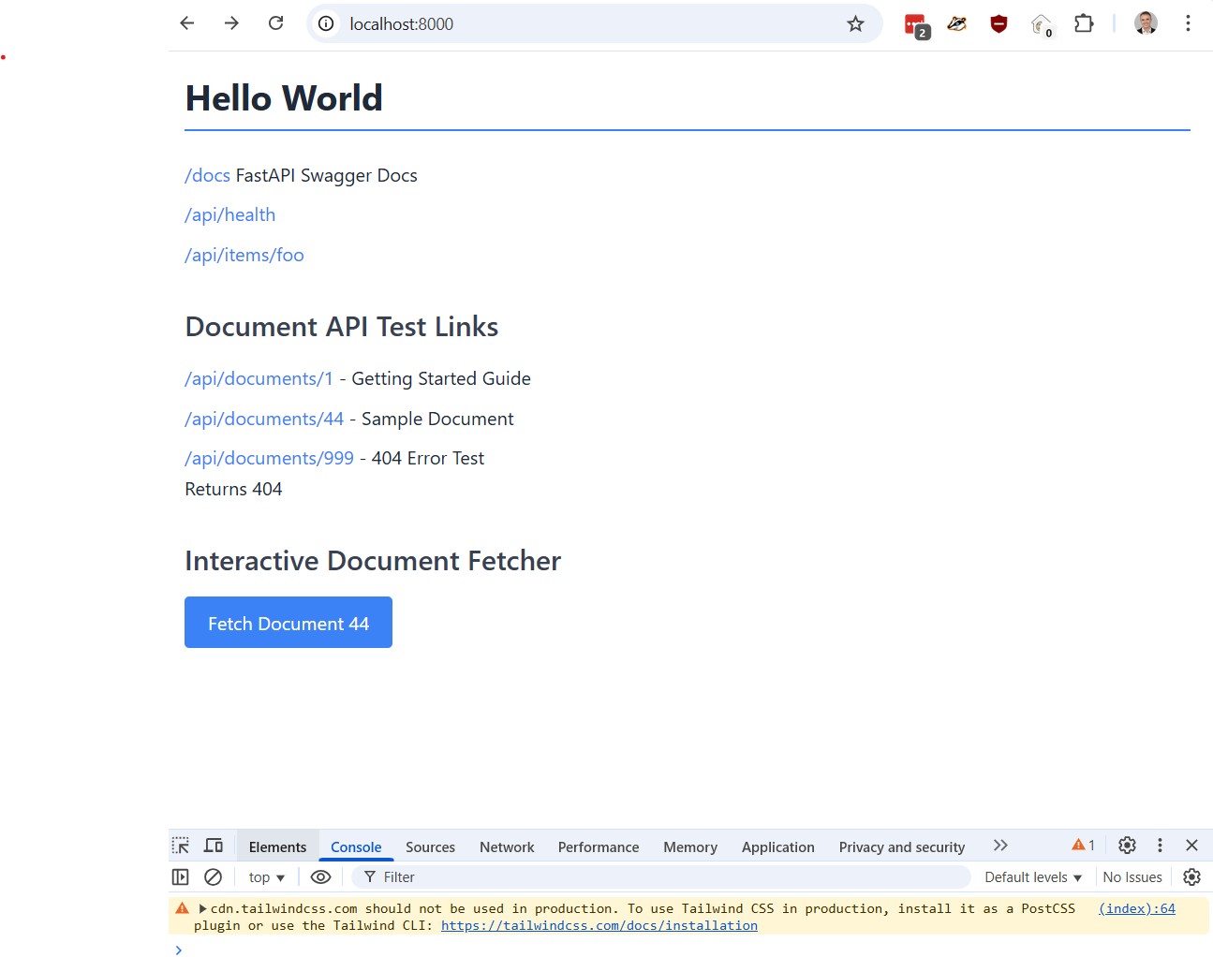Click the warning triangle beside tailwindcss message
This screenshot has height=957, width=1213.
182,908
